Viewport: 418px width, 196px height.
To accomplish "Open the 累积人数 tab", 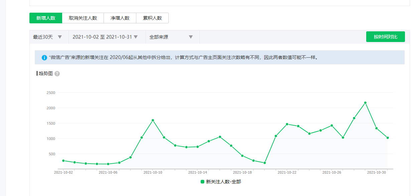I will coord(152,18).
